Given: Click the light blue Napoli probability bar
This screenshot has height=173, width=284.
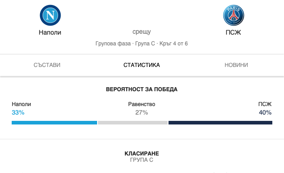Looking at the screenshot, I should pyautogui.click(x=54, y=123).
